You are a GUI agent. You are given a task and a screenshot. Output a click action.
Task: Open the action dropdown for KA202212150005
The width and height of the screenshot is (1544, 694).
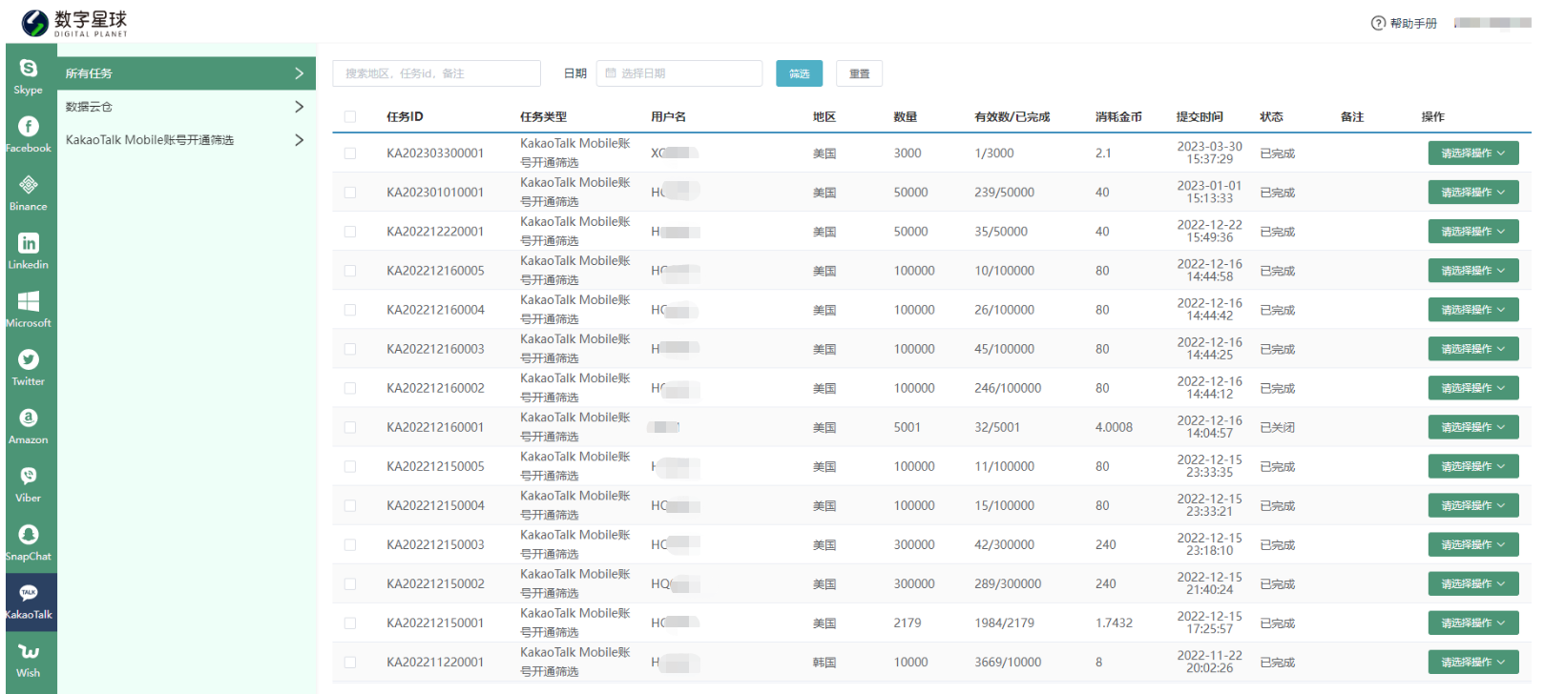coord(1472,466)
